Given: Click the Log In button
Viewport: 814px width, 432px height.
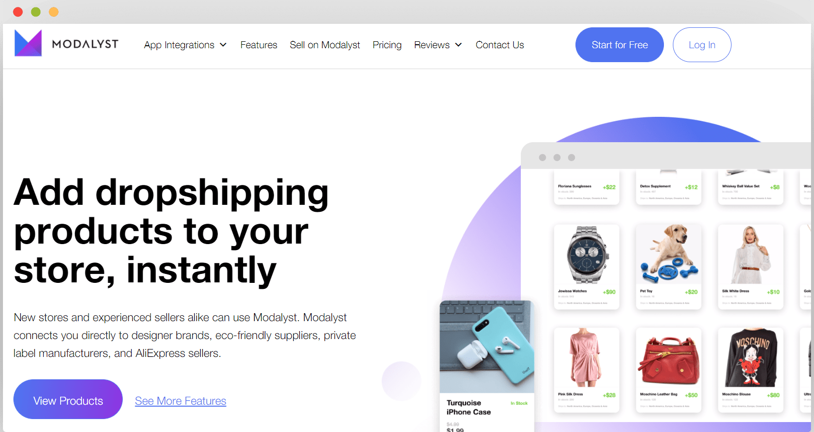Looking at the screenshot, I should click(x=702, y=45).
